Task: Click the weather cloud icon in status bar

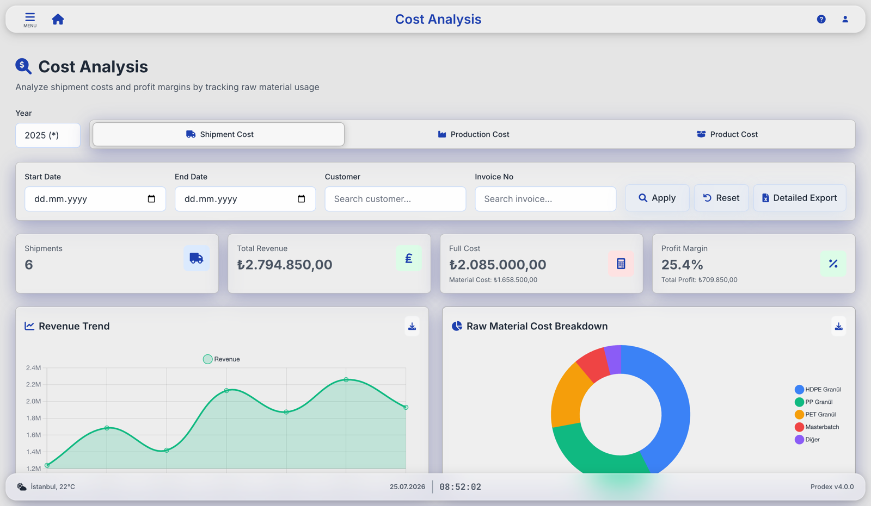Action: pos(21,486)
